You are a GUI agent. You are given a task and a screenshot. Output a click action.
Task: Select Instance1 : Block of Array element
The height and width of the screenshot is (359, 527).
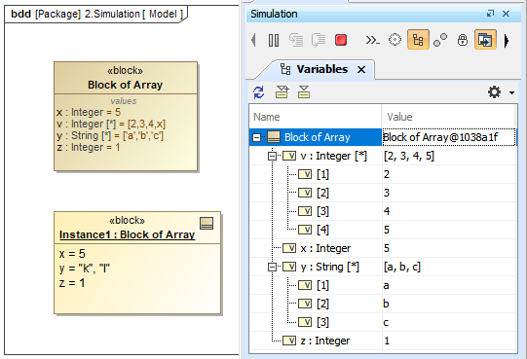(127, 234)
